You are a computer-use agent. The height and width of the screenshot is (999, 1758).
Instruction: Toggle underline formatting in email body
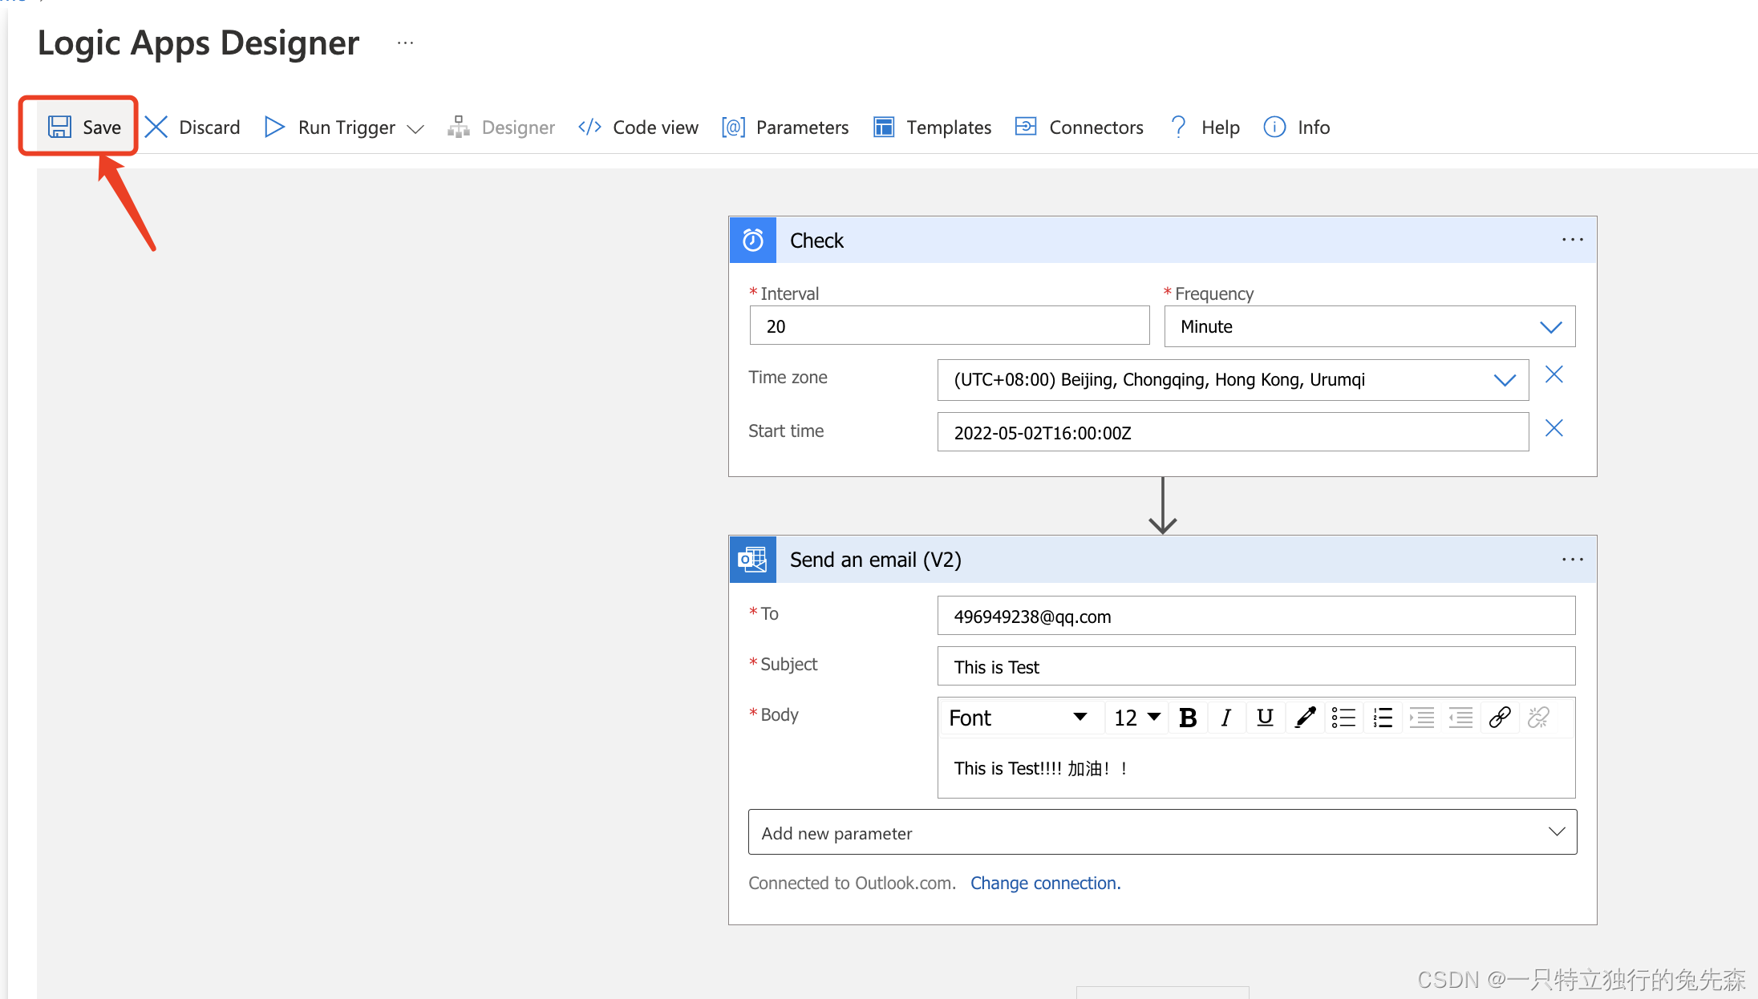tap(1265, 718)
